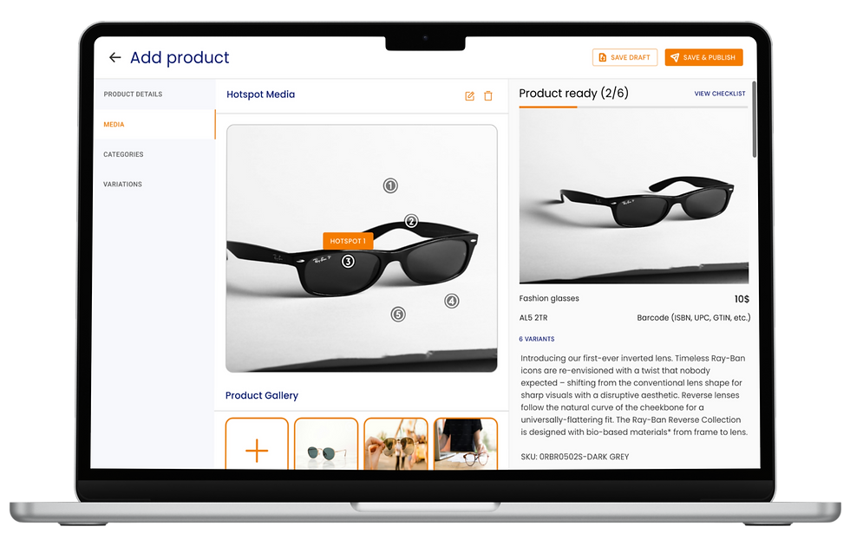Open the View Checklist link
This screenshot has width=850, height=546.
719,94
